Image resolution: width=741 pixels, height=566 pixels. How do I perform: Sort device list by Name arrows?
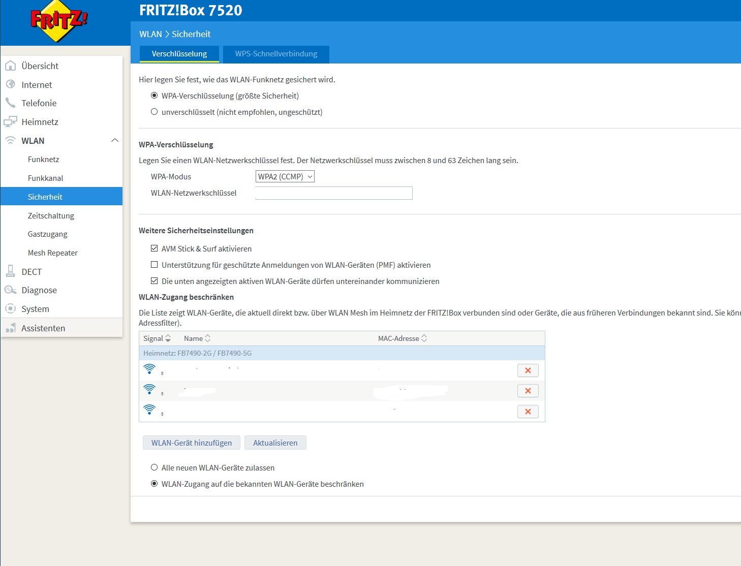pos(207,338)
